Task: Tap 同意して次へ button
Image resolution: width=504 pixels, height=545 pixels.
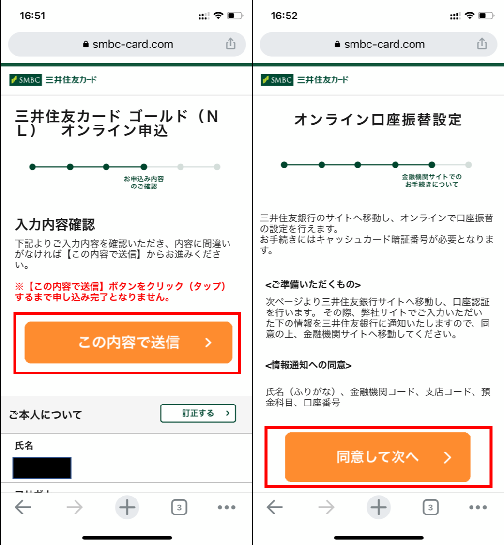Action: pos(378,457)
